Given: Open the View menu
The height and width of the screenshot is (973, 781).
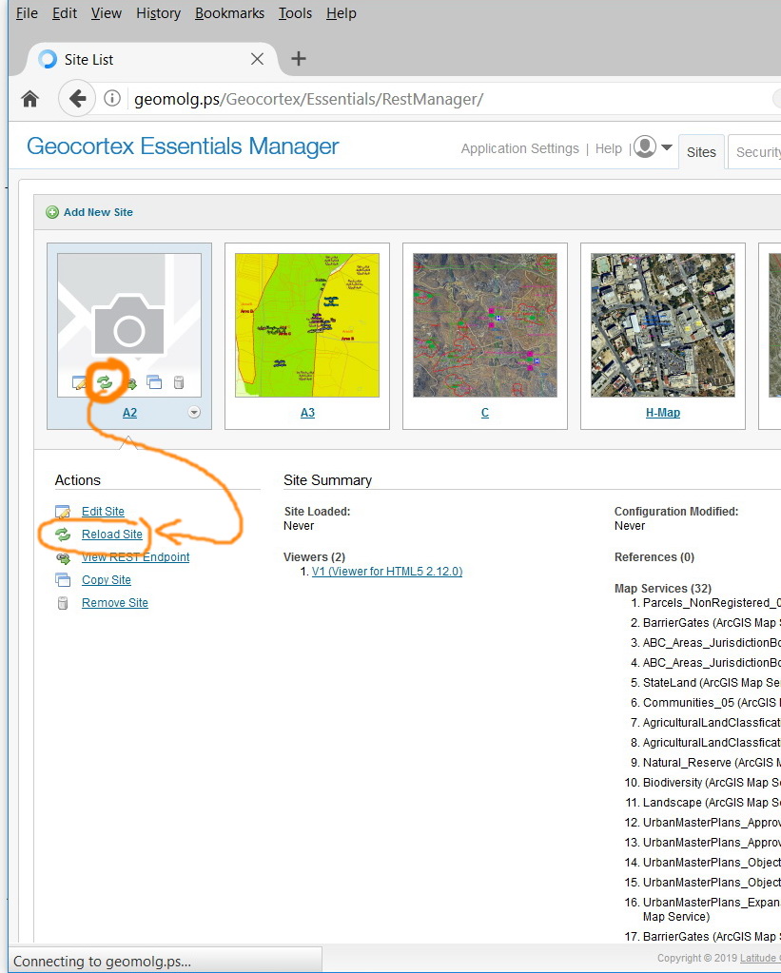Looking at the screenshot, I should [x=107, y=13].
